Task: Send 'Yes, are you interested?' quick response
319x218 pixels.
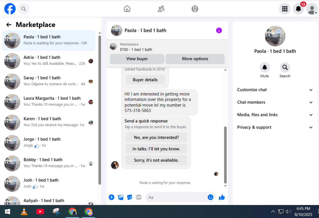Action: click(156, 137)
